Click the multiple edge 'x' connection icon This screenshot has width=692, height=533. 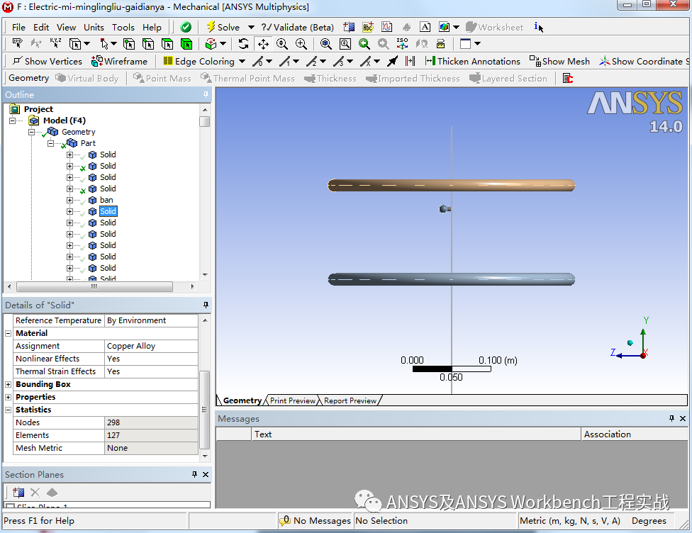point(366,62)
